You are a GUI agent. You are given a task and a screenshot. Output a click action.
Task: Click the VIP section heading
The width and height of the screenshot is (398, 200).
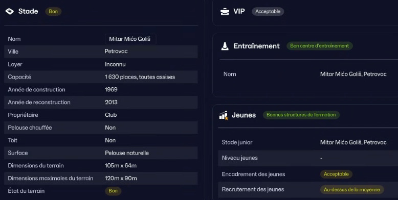pos(239,11)
